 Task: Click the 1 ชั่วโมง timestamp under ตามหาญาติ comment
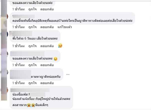pyautogui.click(x=18, y=83)
